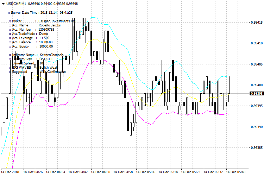
Task: Click the 14 Dec 04:42 time label
Action: [x=78, y=172]
